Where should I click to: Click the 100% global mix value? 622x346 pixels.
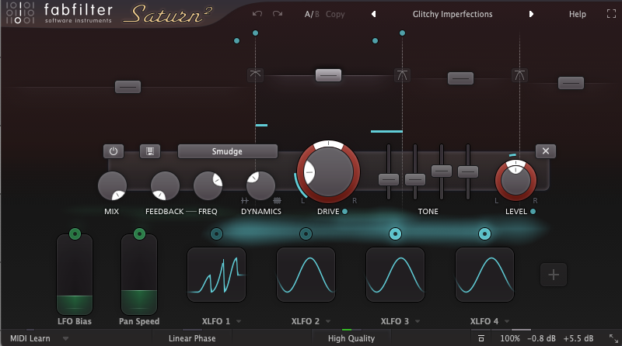(x=510, y=338)
